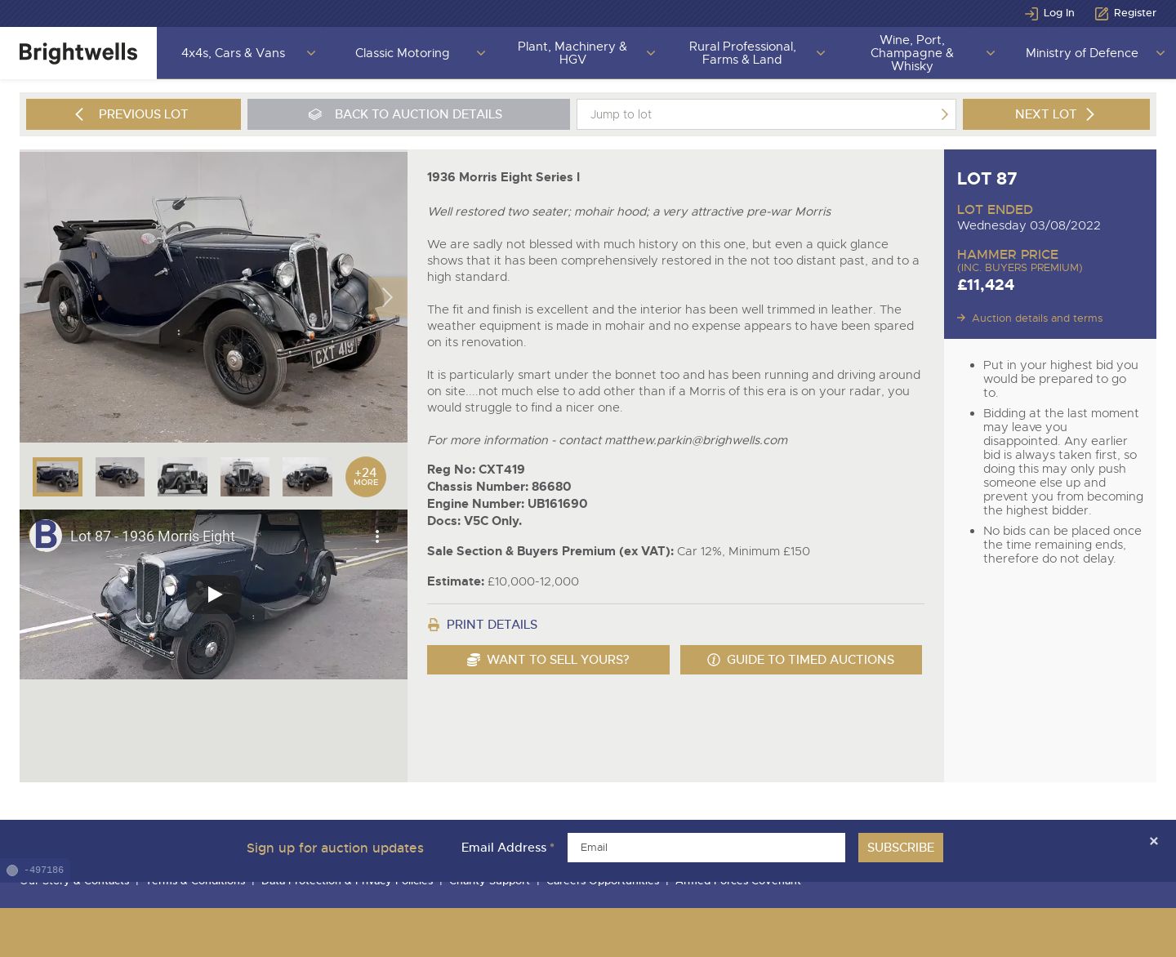Open 4x4s, Cars & Vans menu
Screen dimensions: 1176x957
[234, 53]
